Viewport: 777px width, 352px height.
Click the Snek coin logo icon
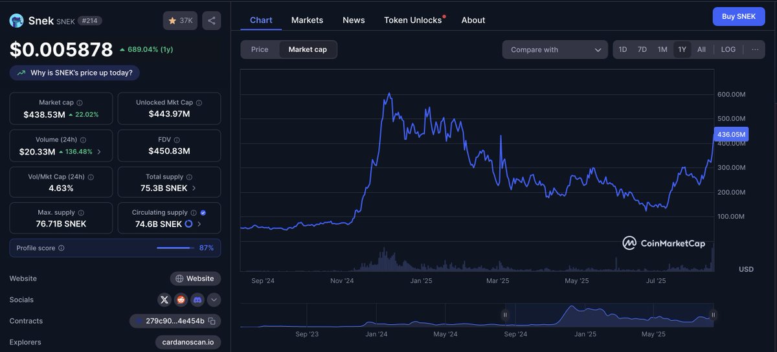point(16,21)
